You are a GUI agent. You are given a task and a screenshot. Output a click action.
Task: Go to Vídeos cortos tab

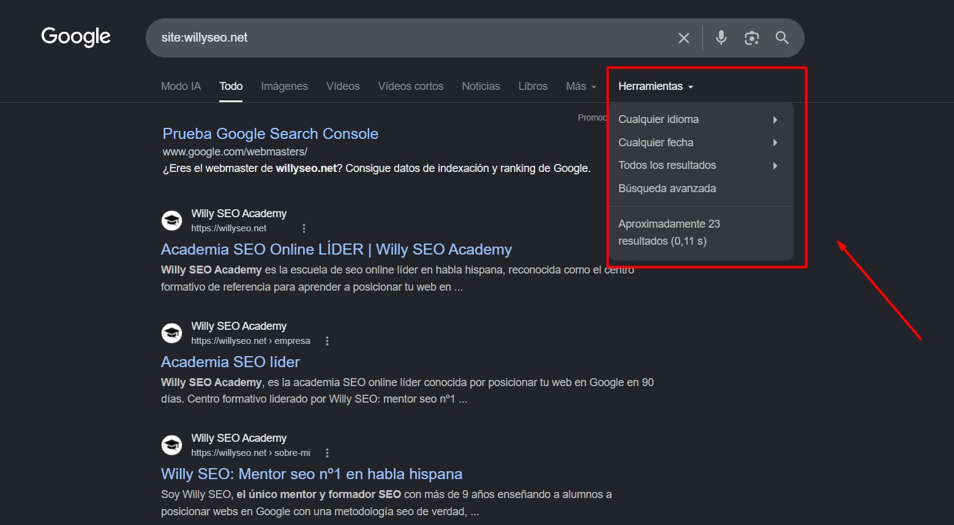pos(411,86)
